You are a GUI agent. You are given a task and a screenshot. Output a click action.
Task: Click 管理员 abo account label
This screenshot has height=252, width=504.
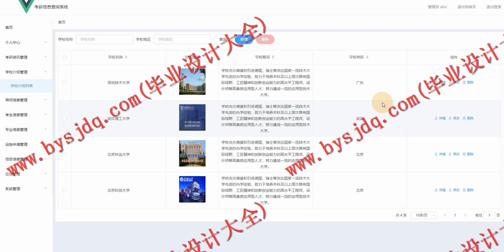(x=437, y=7)
